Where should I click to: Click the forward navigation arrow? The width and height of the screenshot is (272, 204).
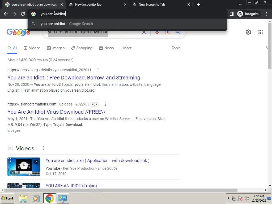click(x=14, y=14)
